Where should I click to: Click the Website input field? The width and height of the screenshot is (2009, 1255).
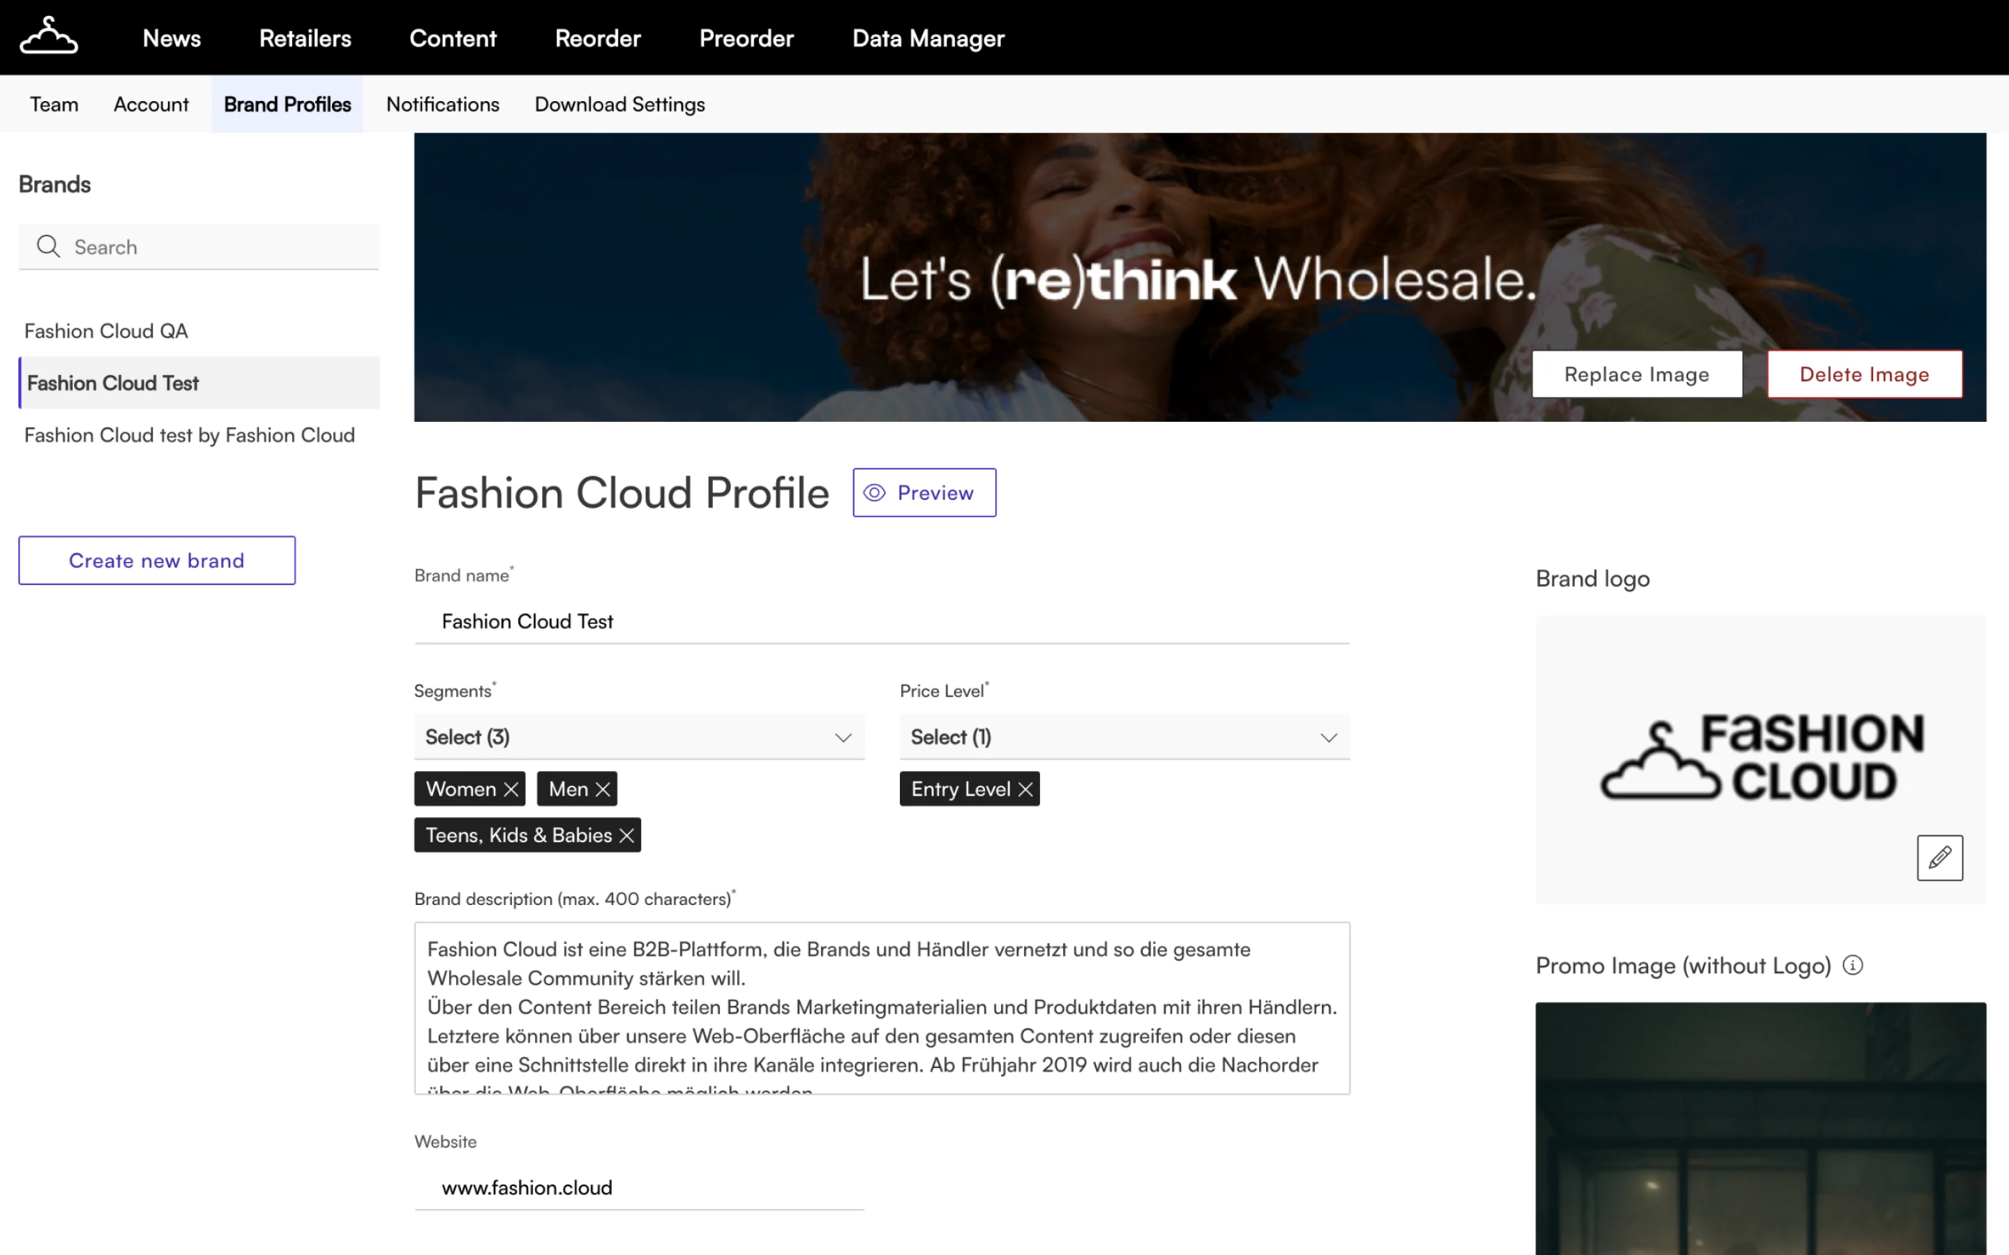[639, 1188]
